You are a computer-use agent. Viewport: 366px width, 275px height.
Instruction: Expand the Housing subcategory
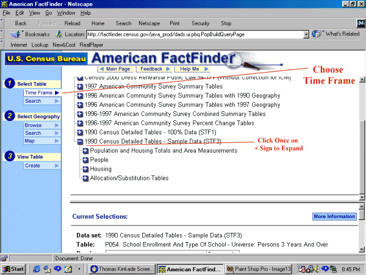[x=85, y=169]
